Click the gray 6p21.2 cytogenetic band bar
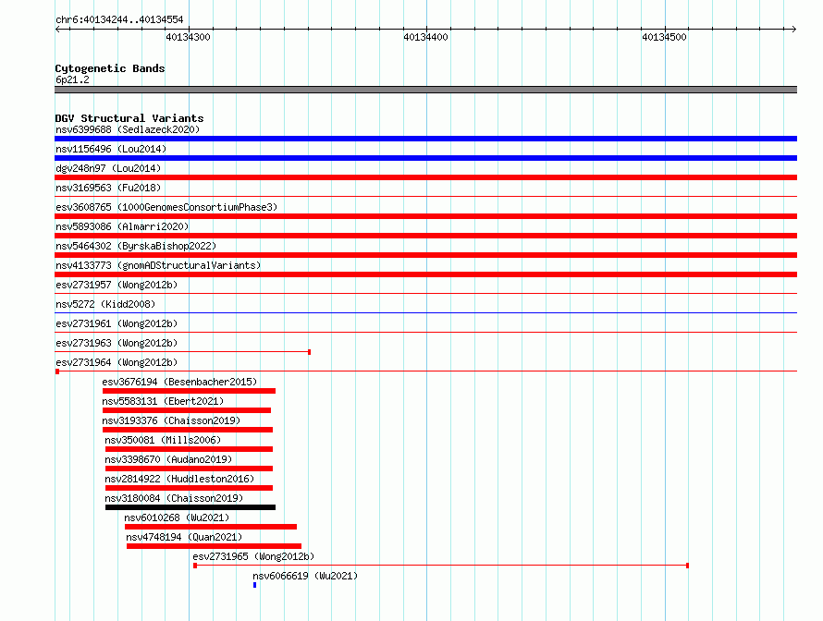The image size is (823, 621). pyautogui.click(x=425, y=90)
